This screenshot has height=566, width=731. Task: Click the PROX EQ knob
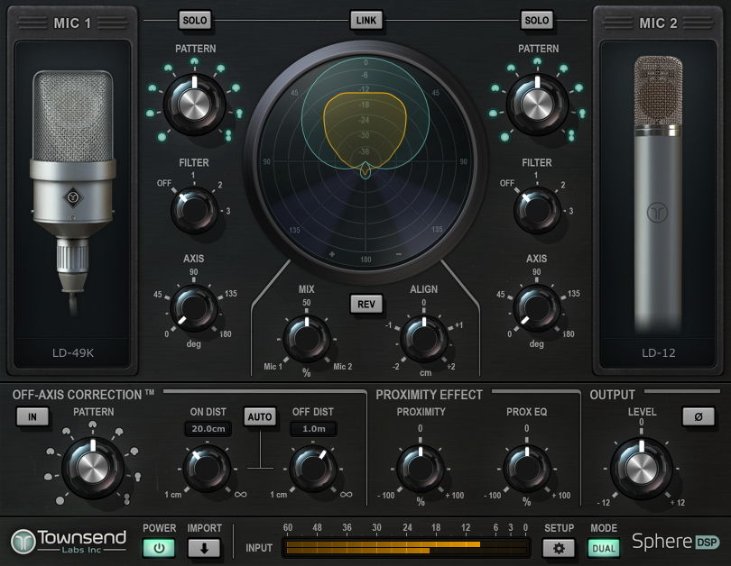tap(526, 469)
